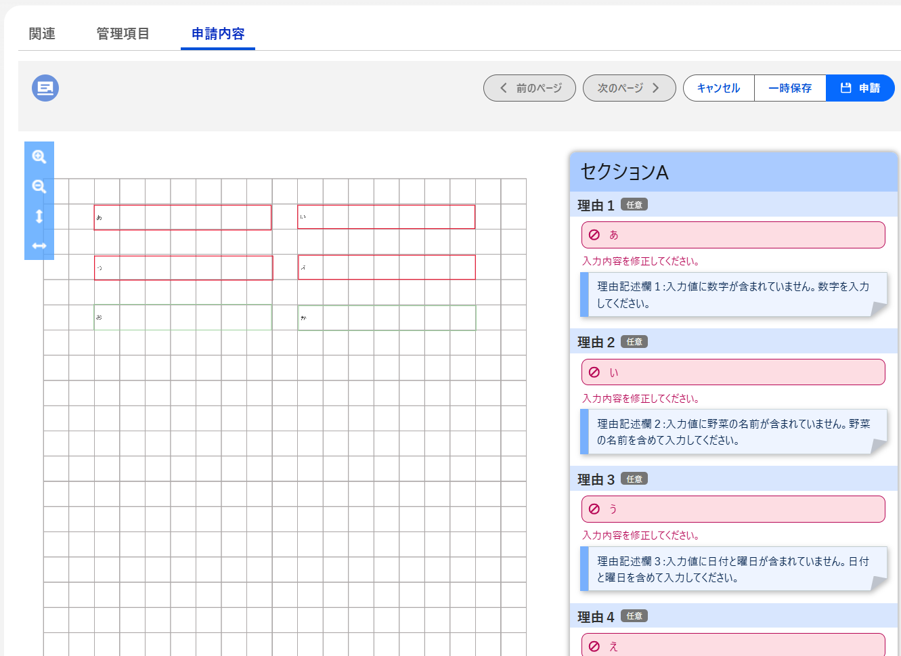Click the 理由 4 input containing え

(733, 645)
